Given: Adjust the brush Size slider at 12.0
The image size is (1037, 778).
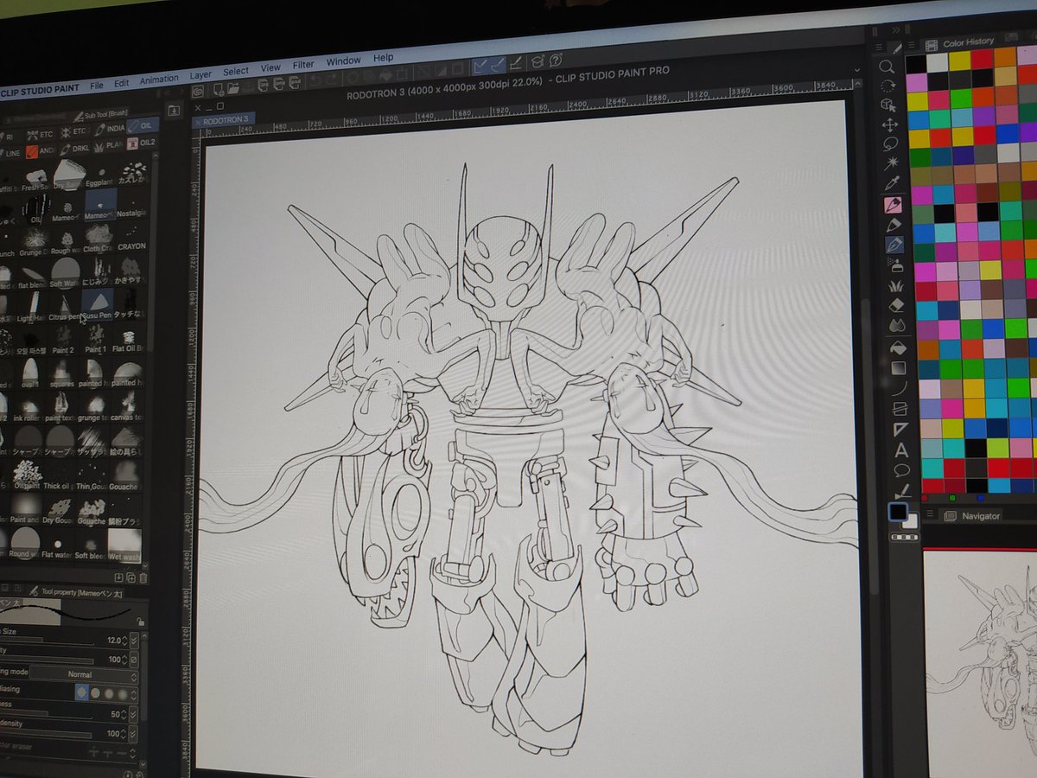Looking at the screenshot, I should pyautogui.click(x=45, y=640).
